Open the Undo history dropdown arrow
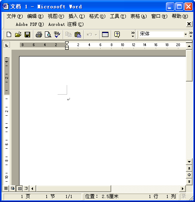 pos(96,35)
